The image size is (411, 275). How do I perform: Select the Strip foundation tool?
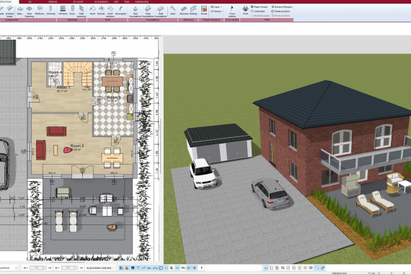(148, 11)
